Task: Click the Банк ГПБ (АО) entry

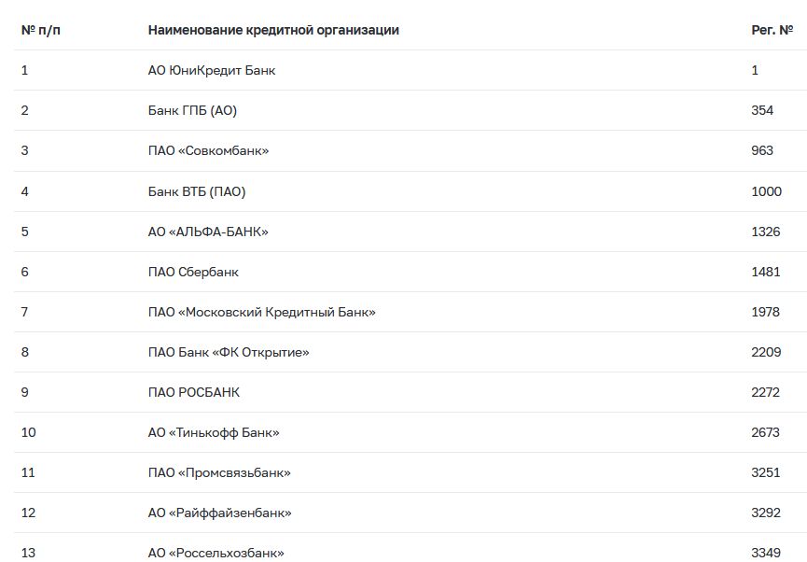Action: 192,110
